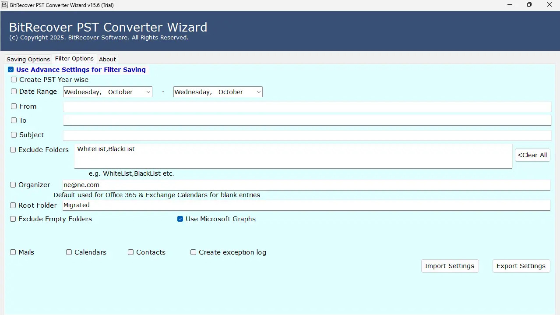Click the Clear All button
This screenshot has width=560, height=315.
click(x=532, y=155)
